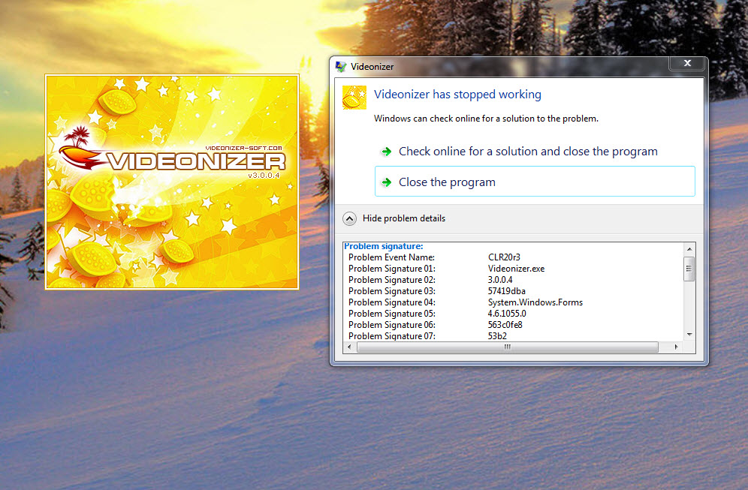Click the vertical scrollbar down arrow
Viewport: 748px width, 490px height.
coord(689,335)
